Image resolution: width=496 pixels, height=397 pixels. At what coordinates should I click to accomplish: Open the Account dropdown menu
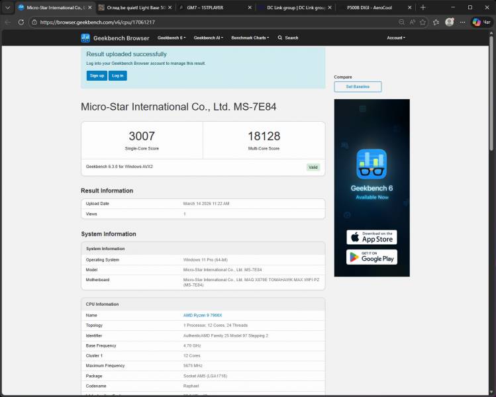396,38
